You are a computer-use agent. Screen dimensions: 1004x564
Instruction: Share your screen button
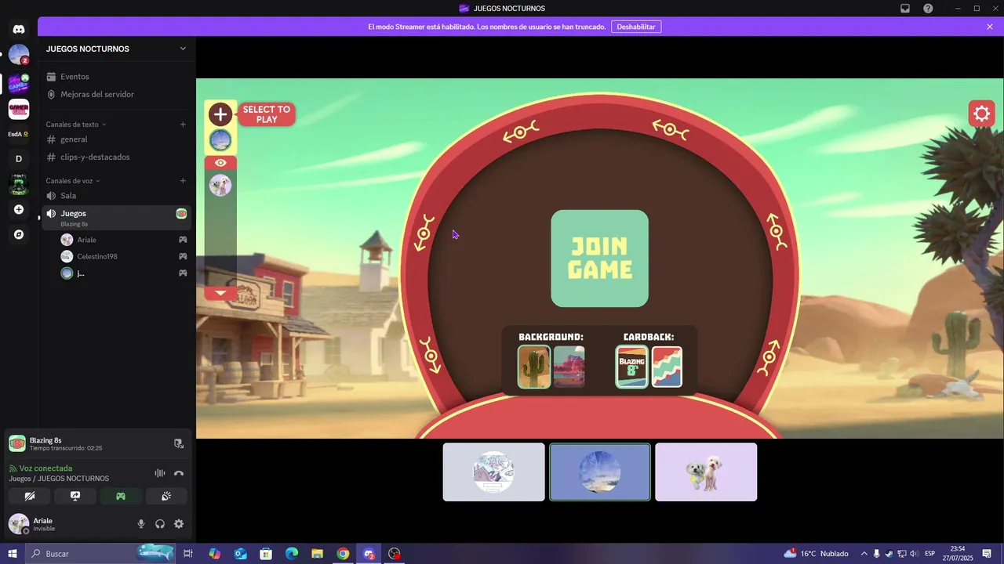click(75, 496)
